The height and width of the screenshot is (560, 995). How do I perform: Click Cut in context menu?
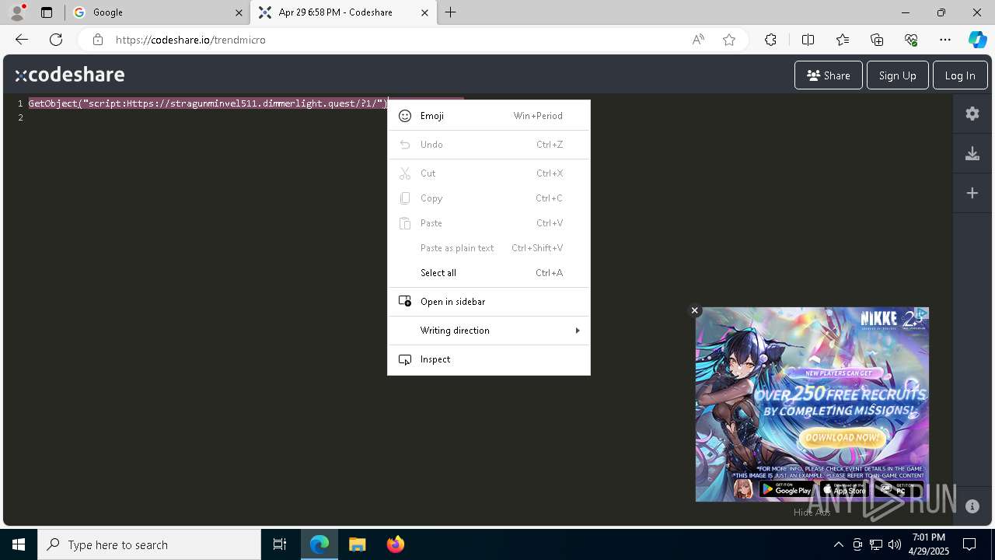click(489, 173)
